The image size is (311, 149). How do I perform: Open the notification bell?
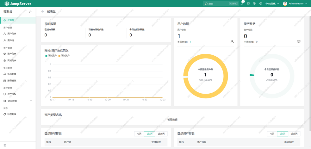click(x=242, y=4)
